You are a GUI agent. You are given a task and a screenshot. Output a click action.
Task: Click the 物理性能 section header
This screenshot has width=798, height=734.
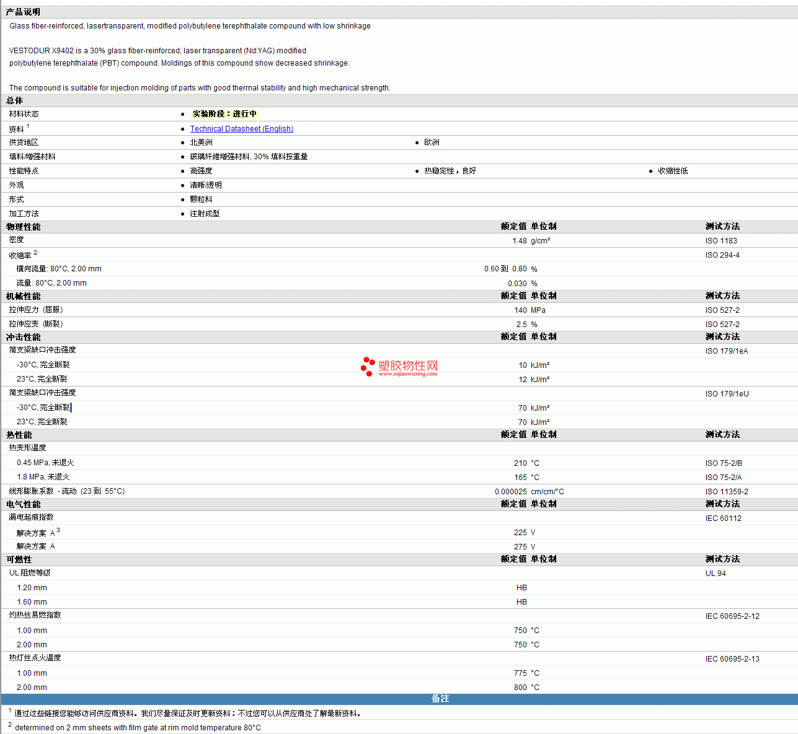[24, 227]
